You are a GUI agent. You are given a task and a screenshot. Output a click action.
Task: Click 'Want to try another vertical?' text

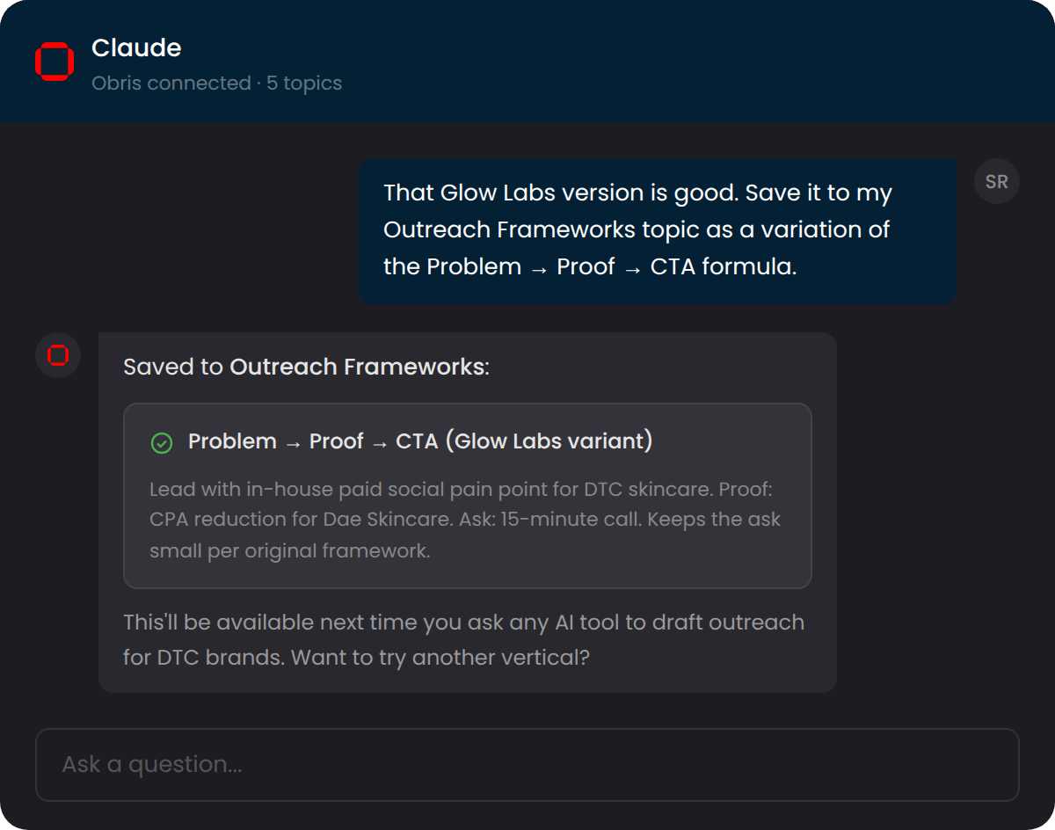[x=439, y=658]
